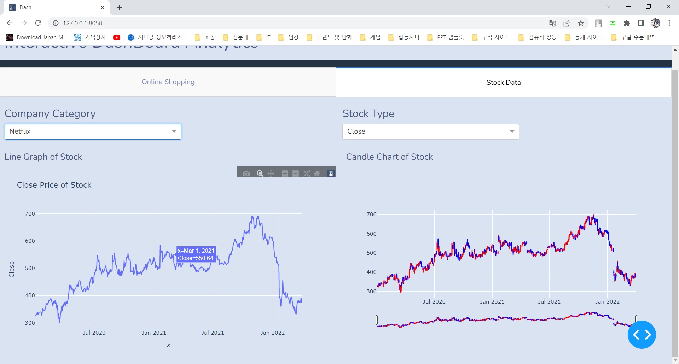679x364 pixels.
Task: Open the 게임 bookmark folder
Action: click(370, 37)
